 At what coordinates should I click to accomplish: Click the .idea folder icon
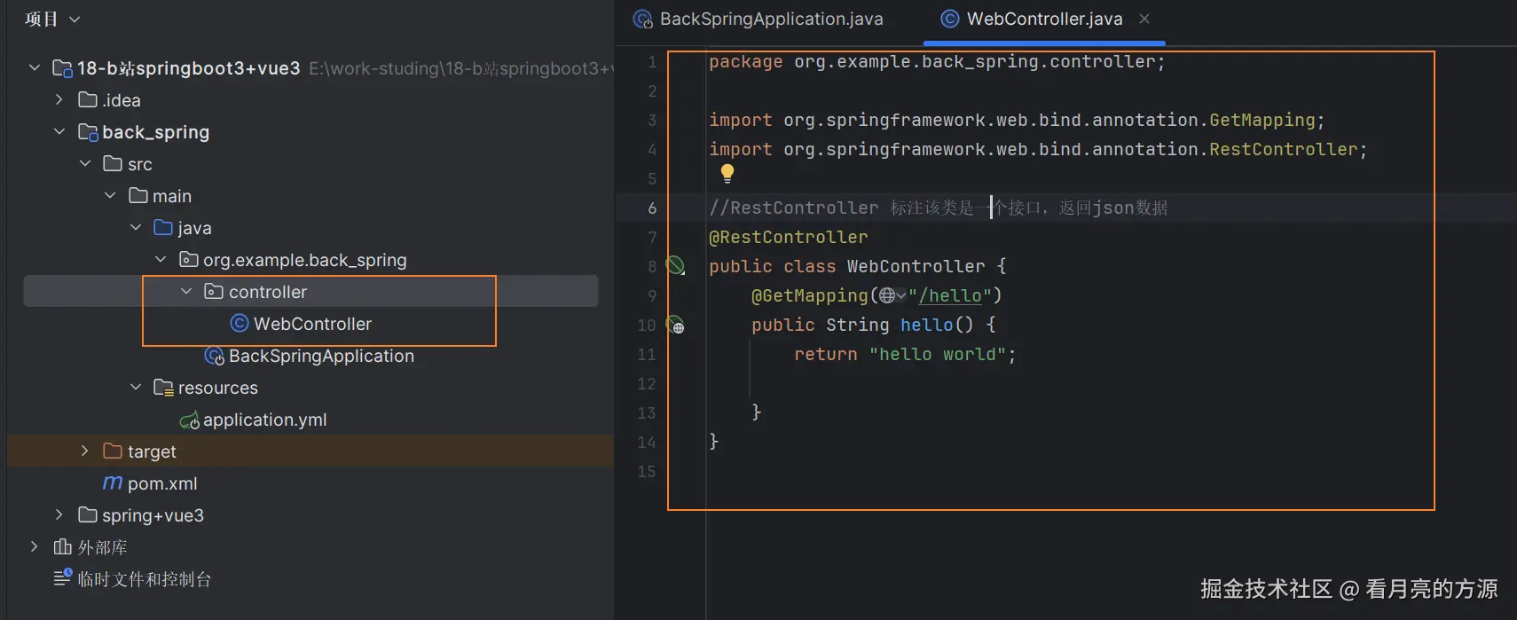coord(88,99)
